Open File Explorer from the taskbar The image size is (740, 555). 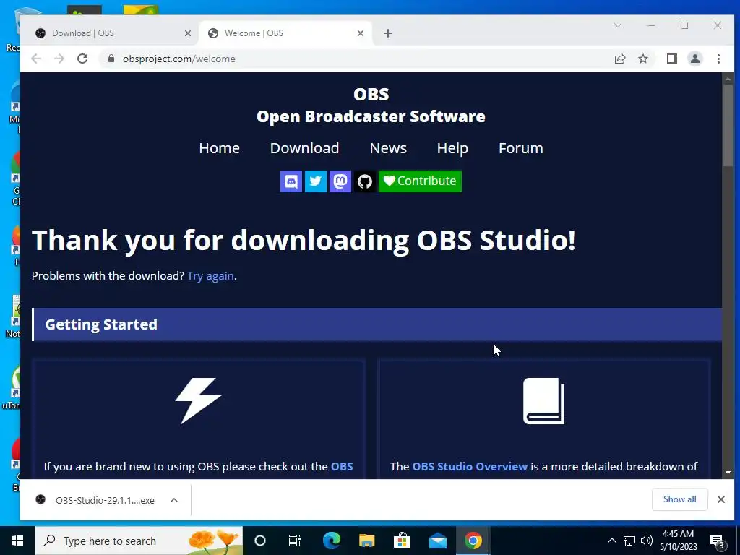pyautogui.click(x=366, y=541)
